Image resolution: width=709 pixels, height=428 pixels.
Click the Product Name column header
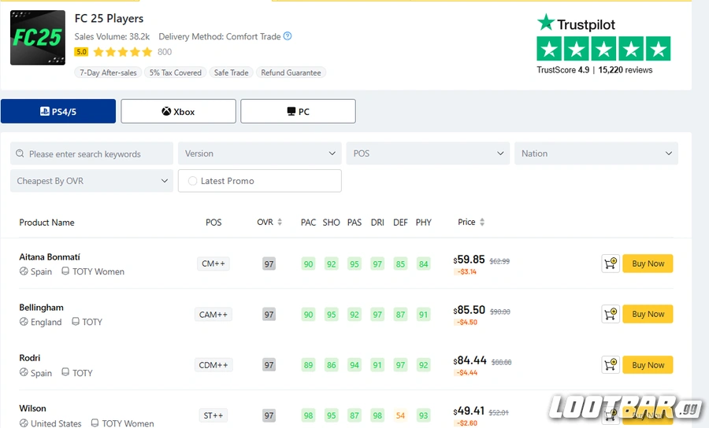tap(46, 222)
